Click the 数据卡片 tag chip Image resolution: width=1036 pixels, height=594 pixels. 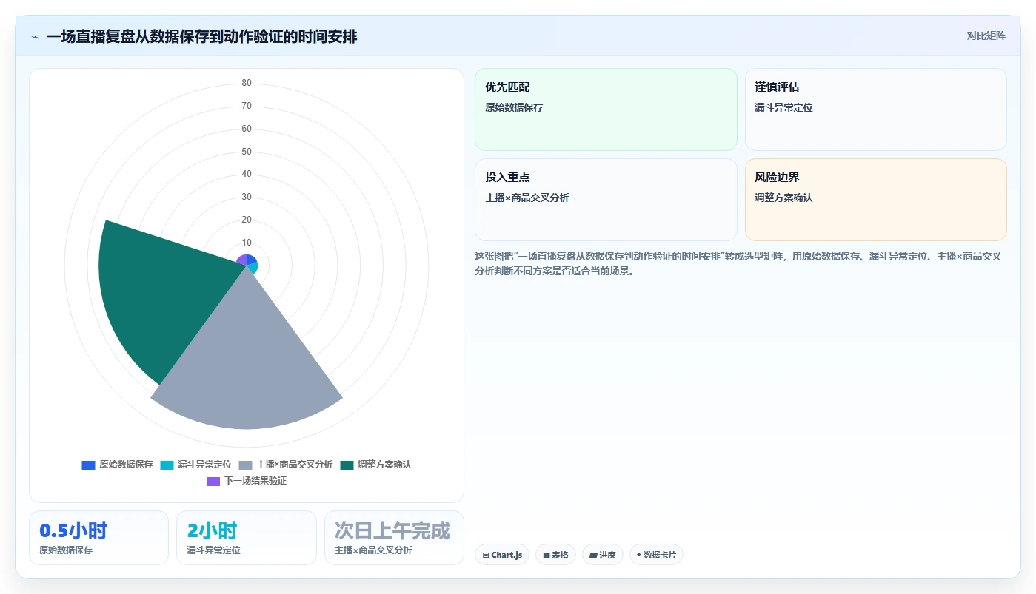point(656,555)
